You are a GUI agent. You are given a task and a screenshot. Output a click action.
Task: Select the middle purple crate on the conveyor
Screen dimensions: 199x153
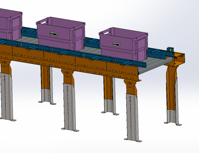(60, 34)
